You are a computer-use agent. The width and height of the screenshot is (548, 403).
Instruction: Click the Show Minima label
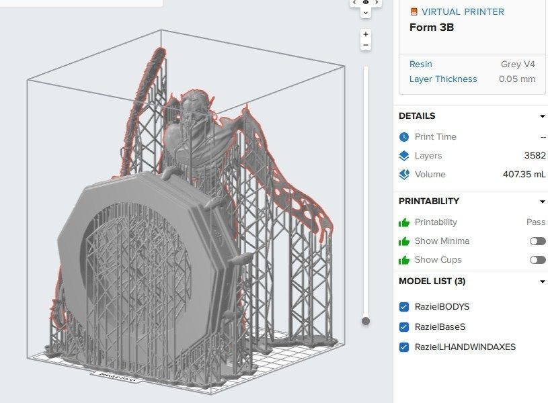click(x=442, y=241)
